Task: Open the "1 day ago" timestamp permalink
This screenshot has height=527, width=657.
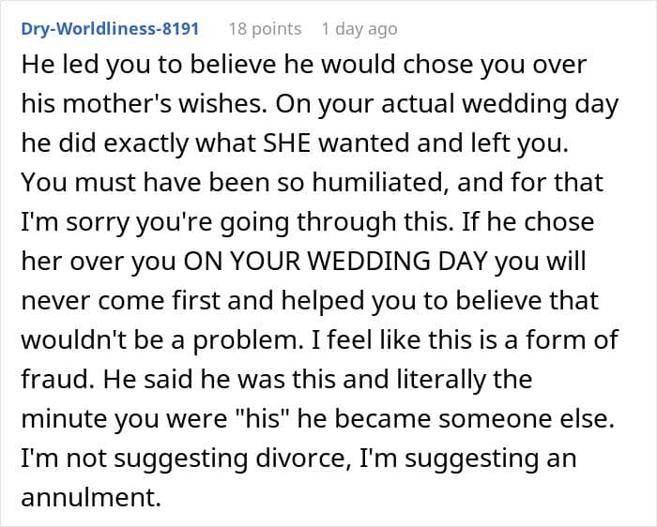Action: [359, 29]
